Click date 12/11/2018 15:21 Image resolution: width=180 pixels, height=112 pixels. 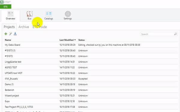[67, 95]
